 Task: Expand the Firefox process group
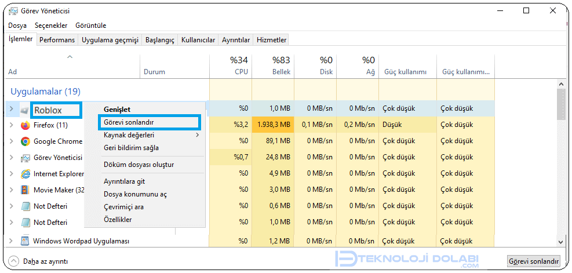click(11, 125)
